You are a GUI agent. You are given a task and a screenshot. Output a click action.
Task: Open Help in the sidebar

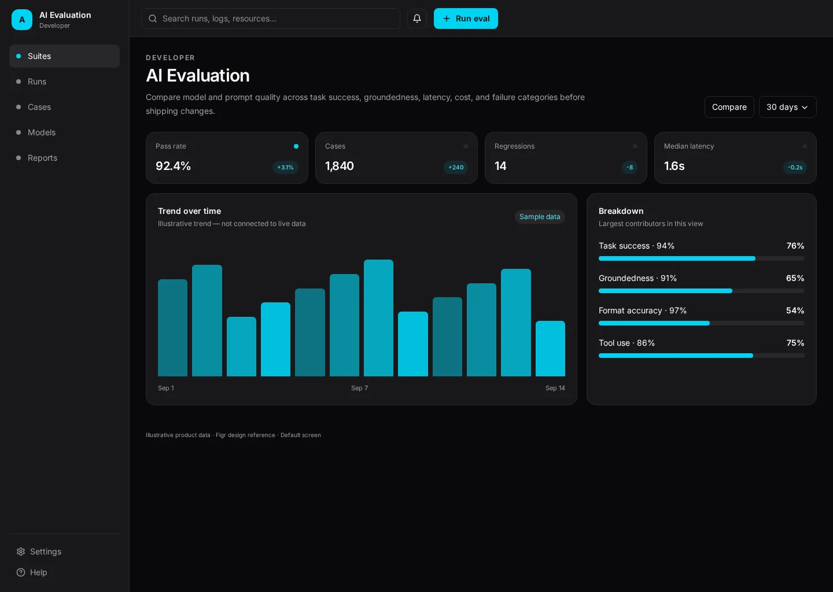point(64,572)
